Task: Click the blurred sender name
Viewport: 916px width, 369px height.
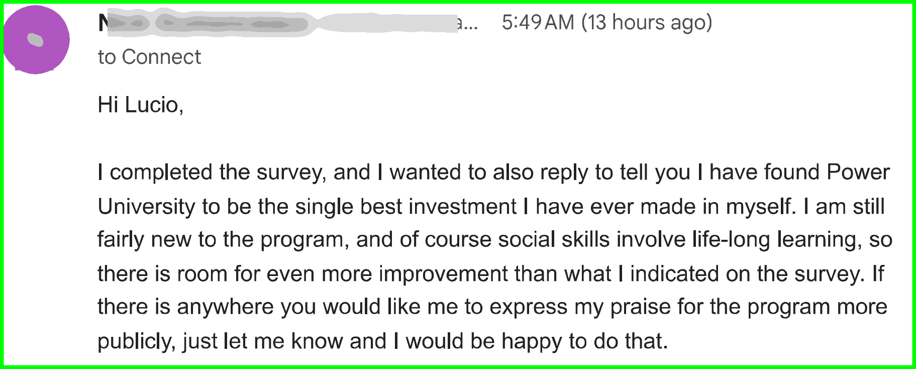Action: 206,23
